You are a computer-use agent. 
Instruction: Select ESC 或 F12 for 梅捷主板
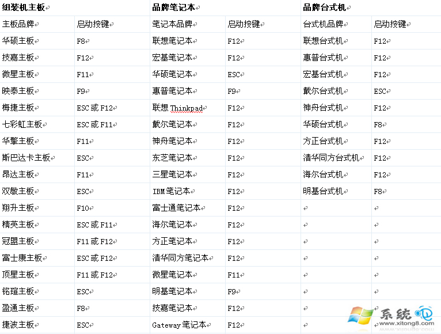[95, 108]
